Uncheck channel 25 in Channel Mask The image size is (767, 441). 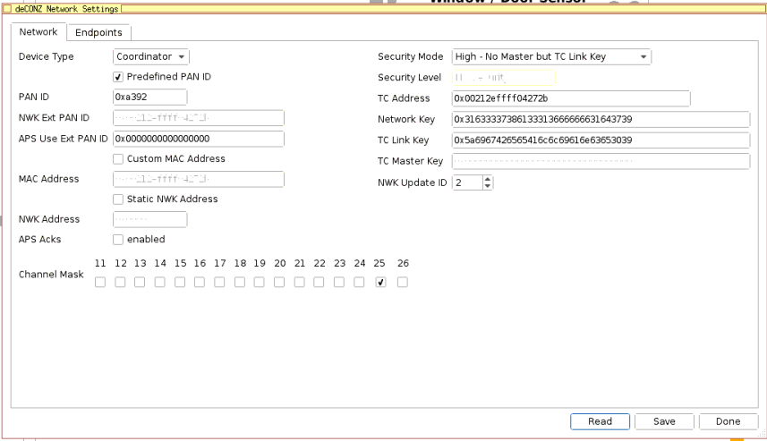point(380,282)
